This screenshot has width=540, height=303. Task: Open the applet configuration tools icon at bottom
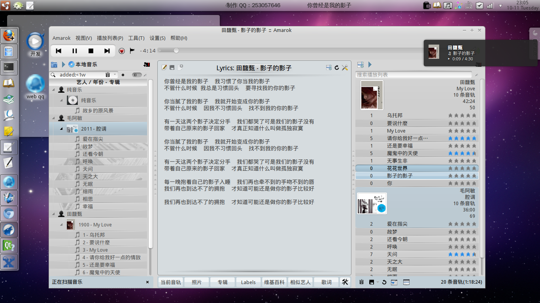[345, 282]
